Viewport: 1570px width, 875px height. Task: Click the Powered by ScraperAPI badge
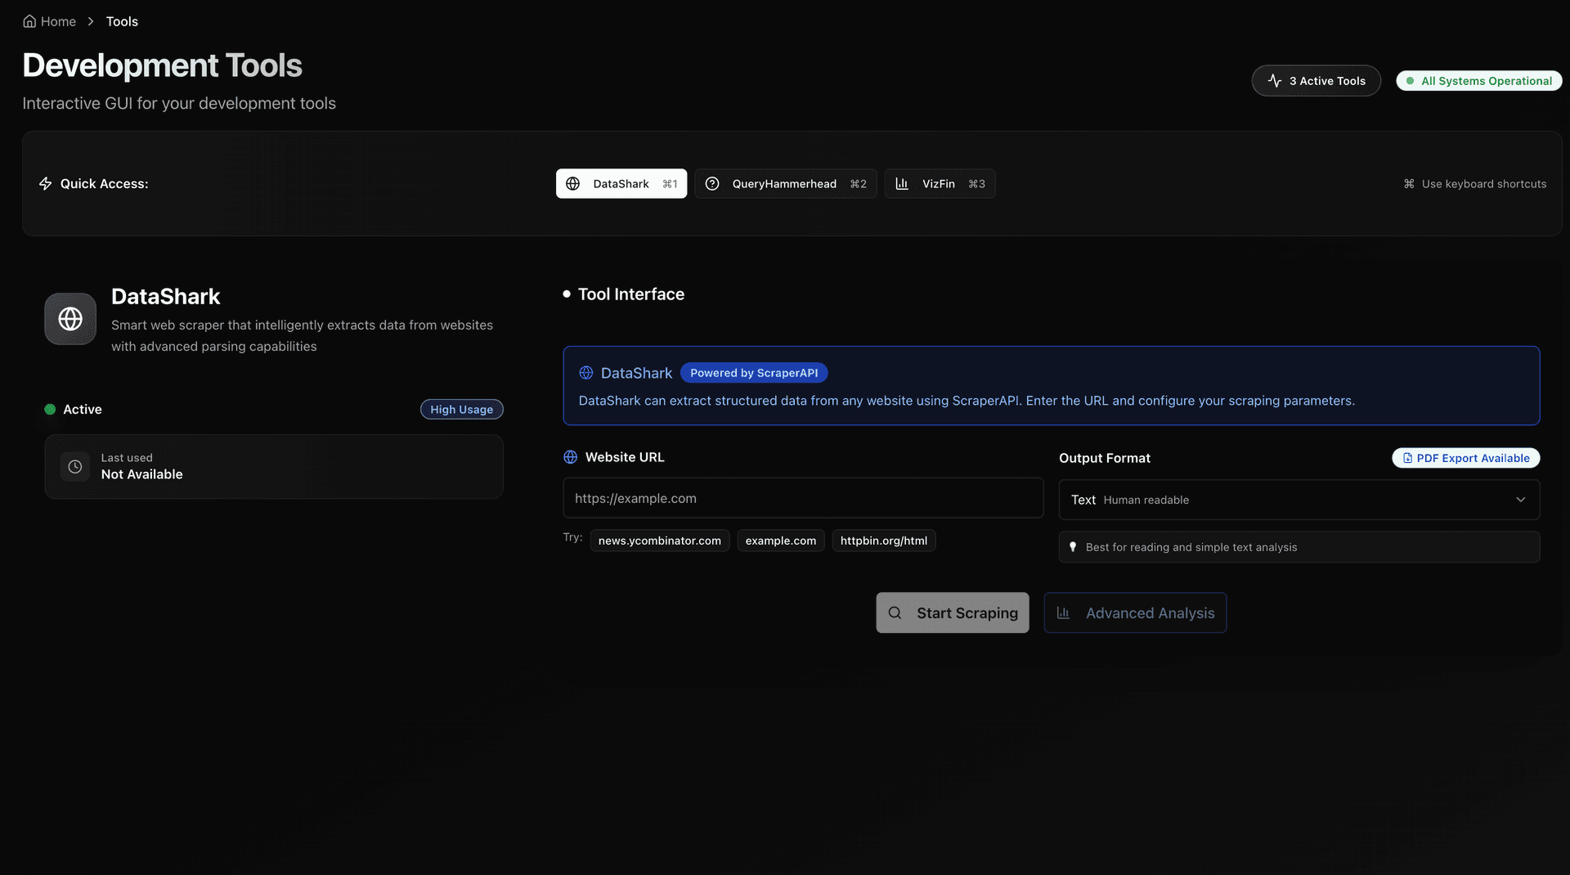point(754,373)
